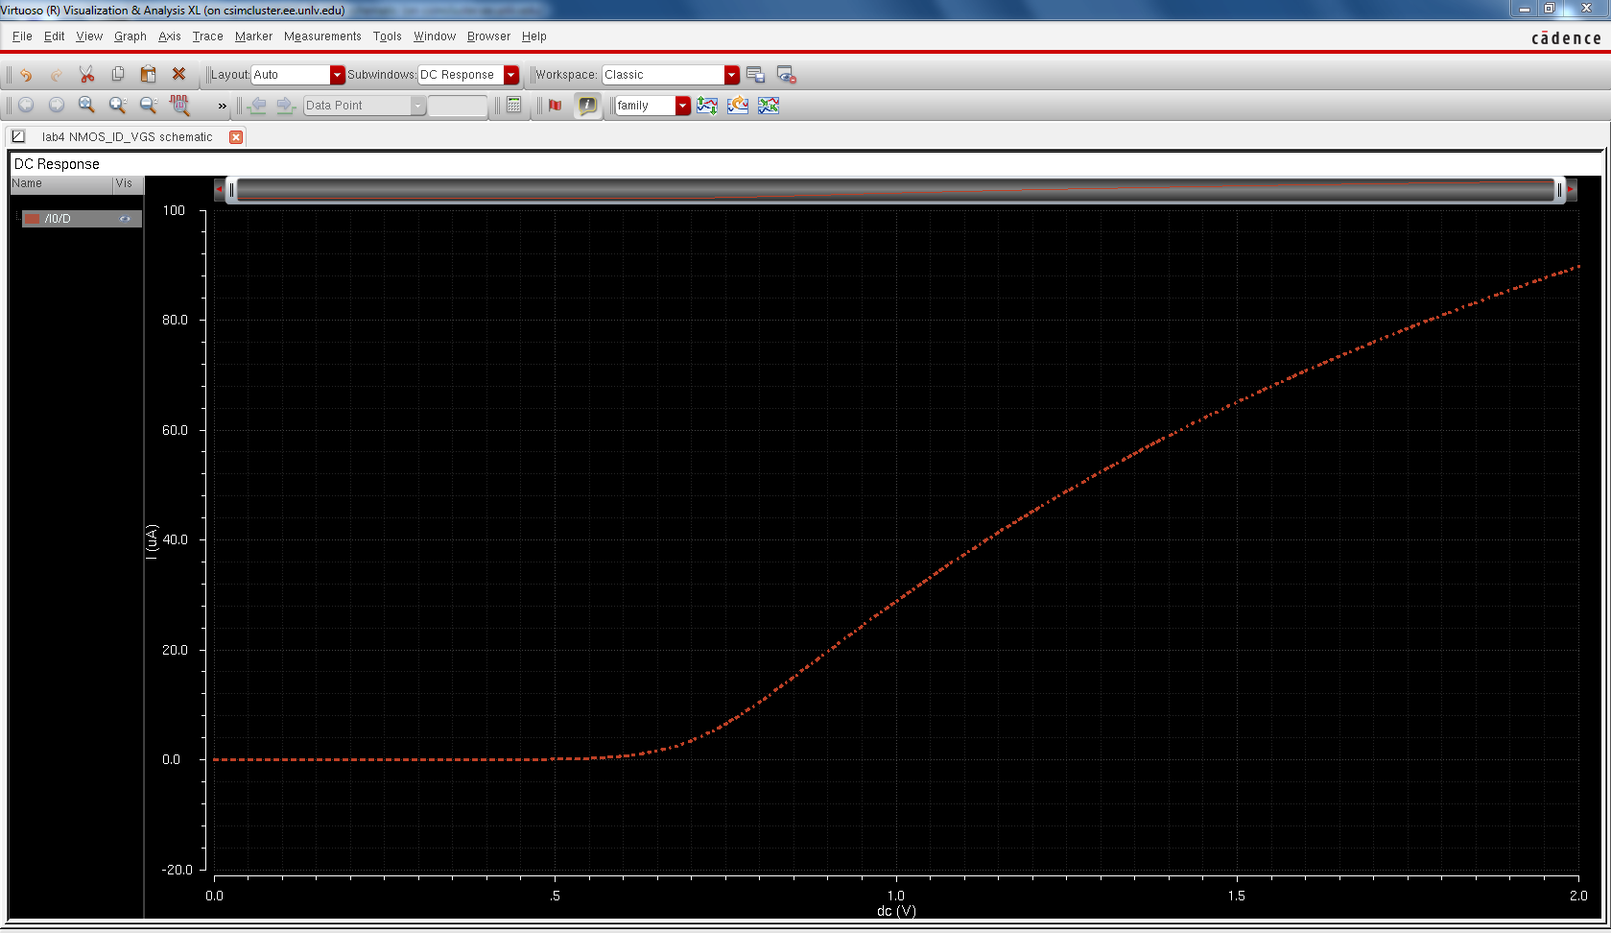Click the Name column header

coord(61,183)
